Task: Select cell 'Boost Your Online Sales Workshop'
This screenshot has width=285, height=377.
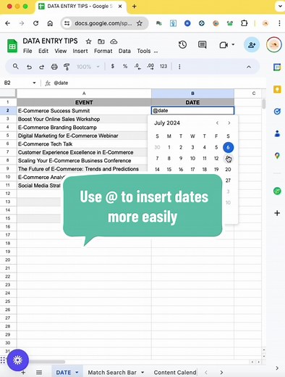Action: tap(84, 119)
